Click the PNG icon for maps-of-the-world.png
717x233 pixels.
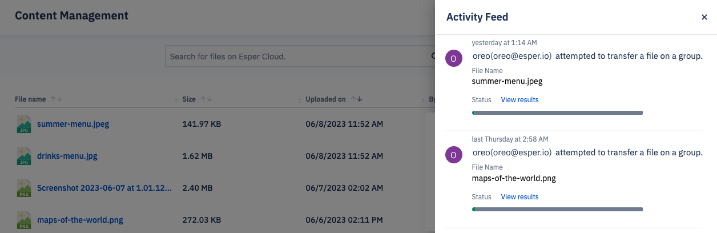coord(23,220)
